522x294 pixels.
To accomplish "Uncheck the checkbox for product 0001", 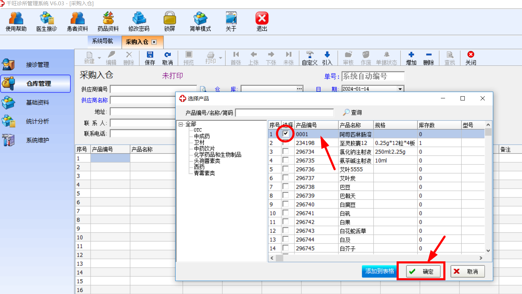I will pyautogui.click(x=286, y=133).
